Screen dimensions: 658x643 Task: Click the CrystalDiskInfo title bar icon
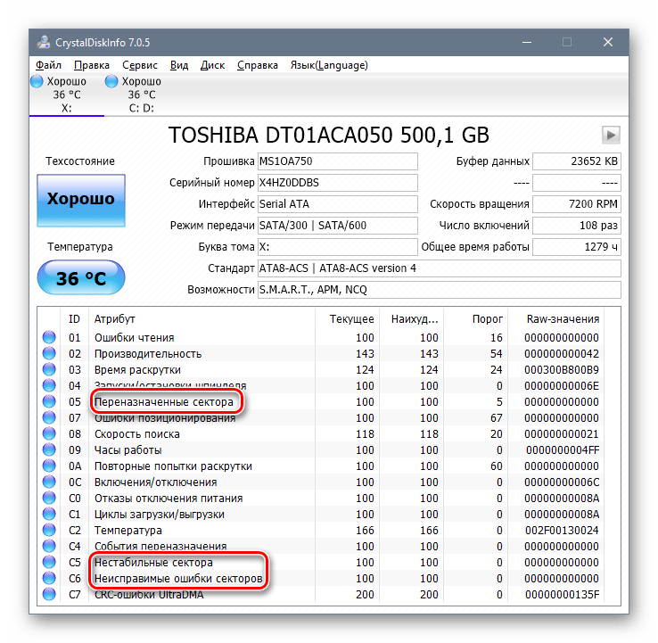43,43
